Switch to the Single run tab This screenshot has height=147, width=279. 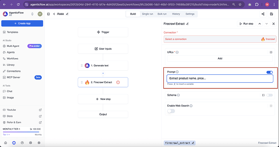[147, 14]
